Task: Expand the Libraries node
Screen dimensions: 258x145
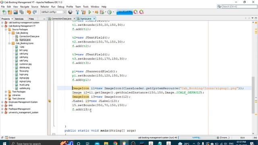Action: coord(6,95)
